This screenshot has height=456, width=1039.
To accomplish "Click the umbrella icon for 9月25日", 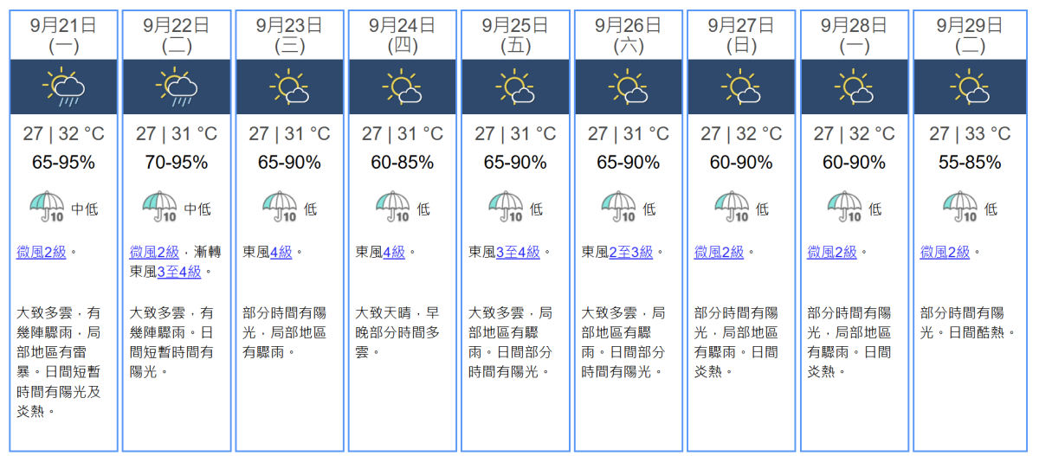I will pos(506,208).
